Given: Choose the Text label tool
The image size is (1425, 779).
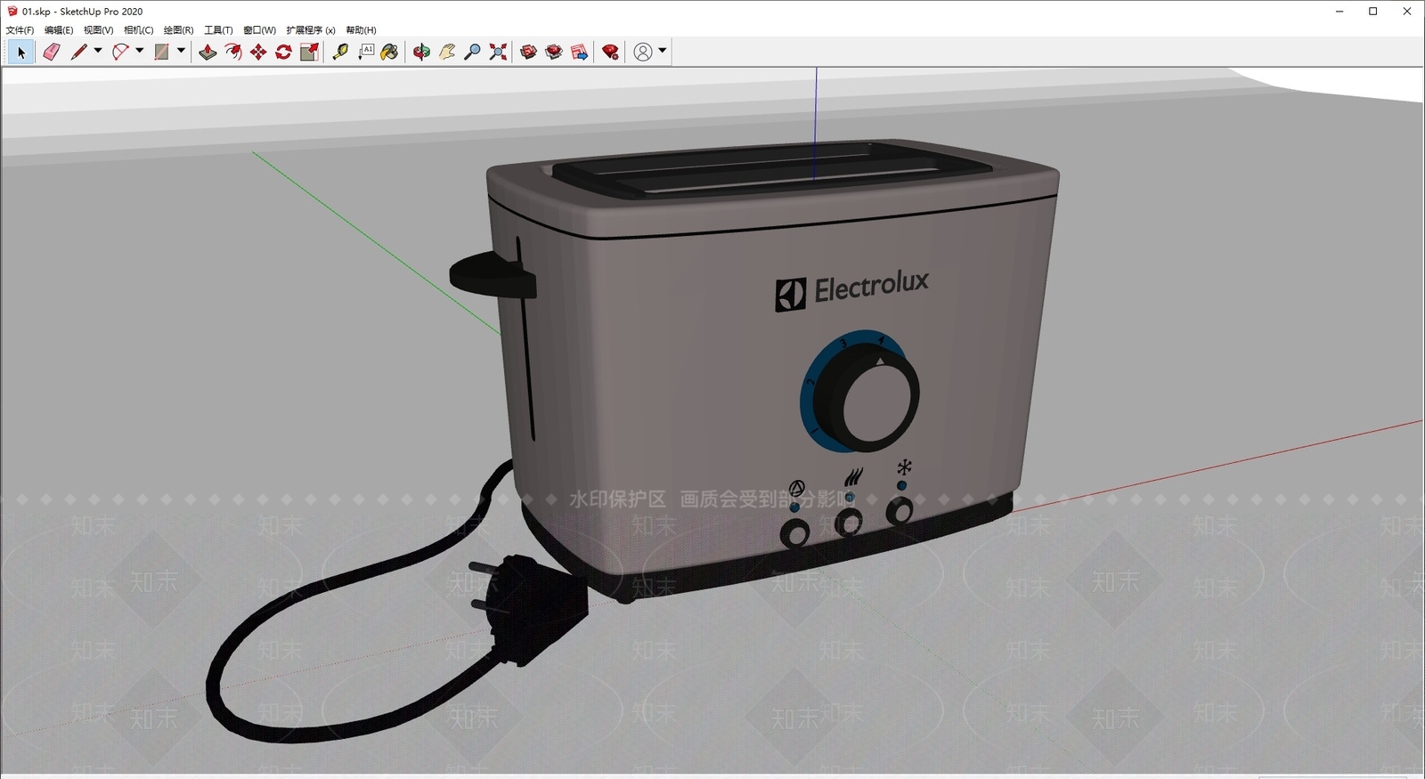Looking at the screenshot, I should click(366, 53).
